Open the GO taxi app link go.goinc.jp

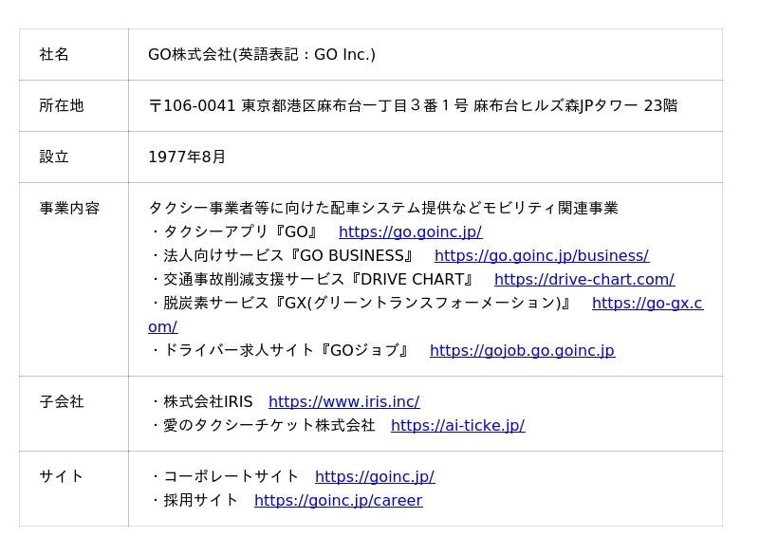pyautogui.click(x=410, y=232)
